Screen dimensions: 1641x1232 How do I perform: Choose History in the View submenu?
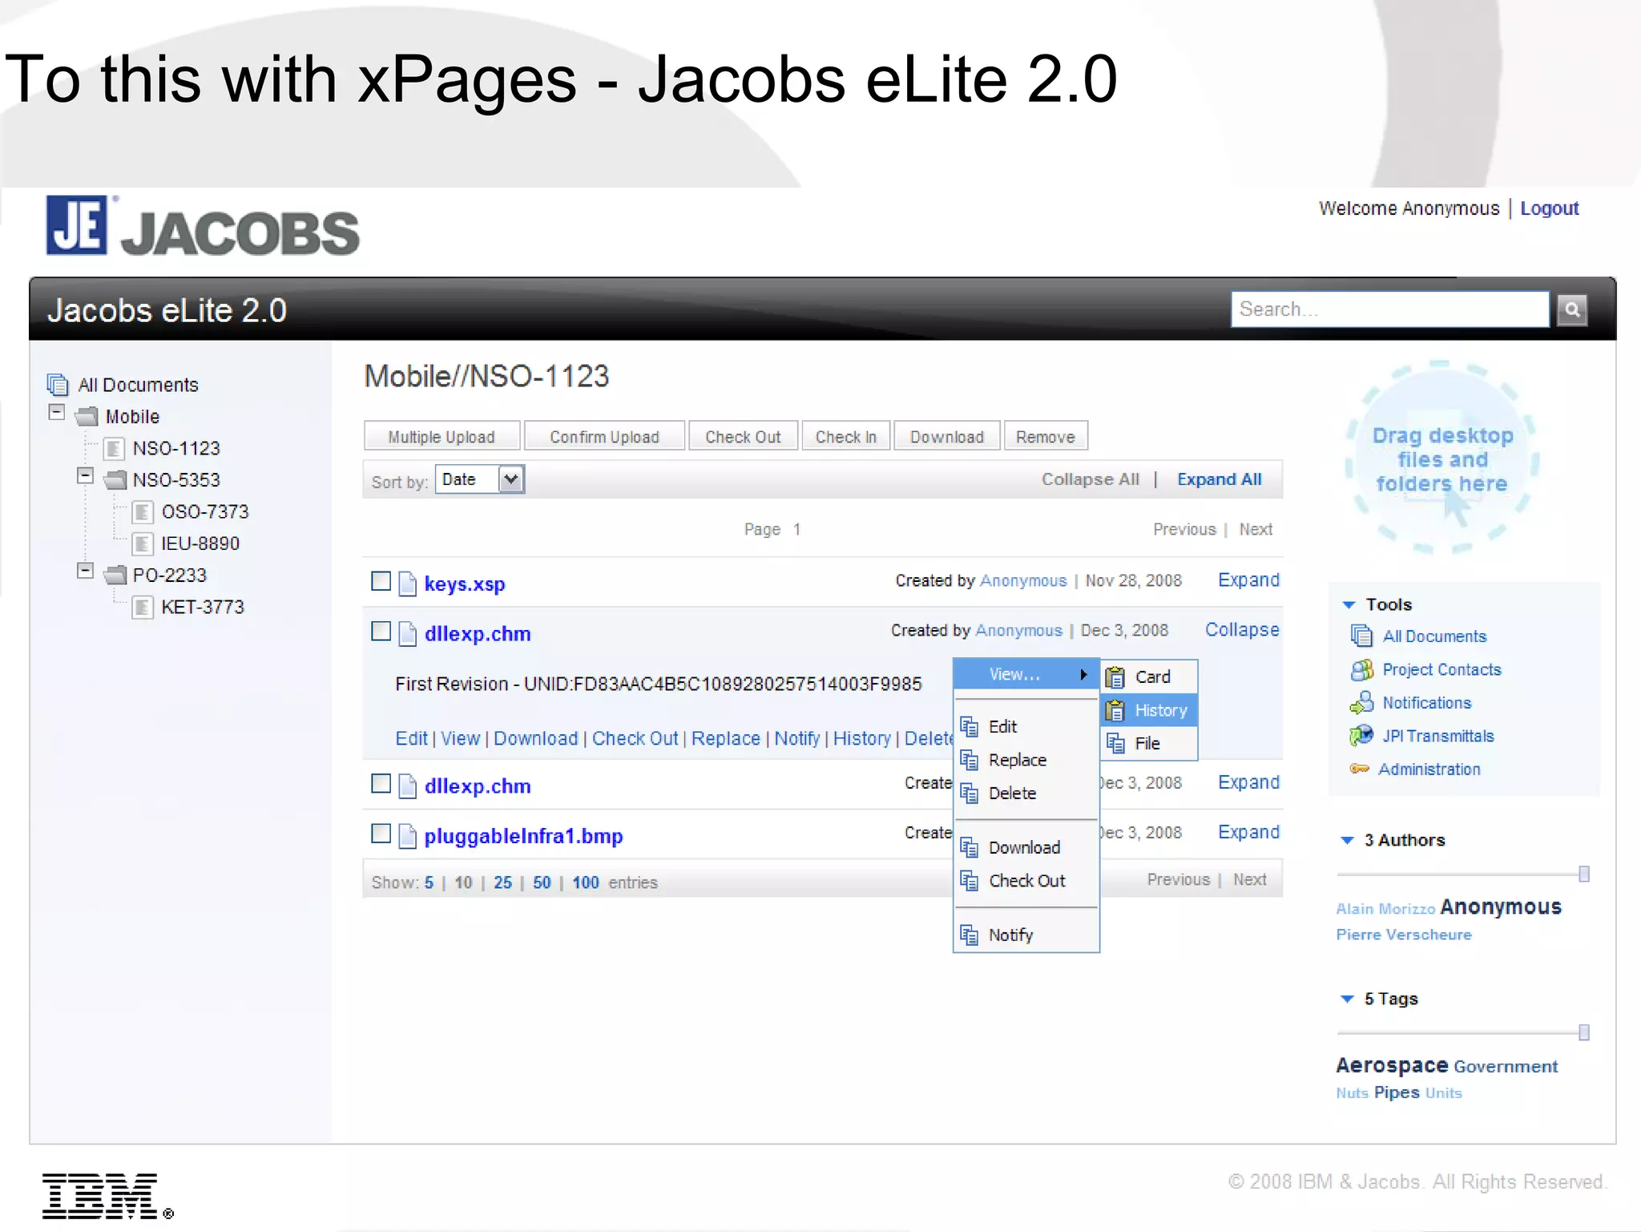(1150, 710)
